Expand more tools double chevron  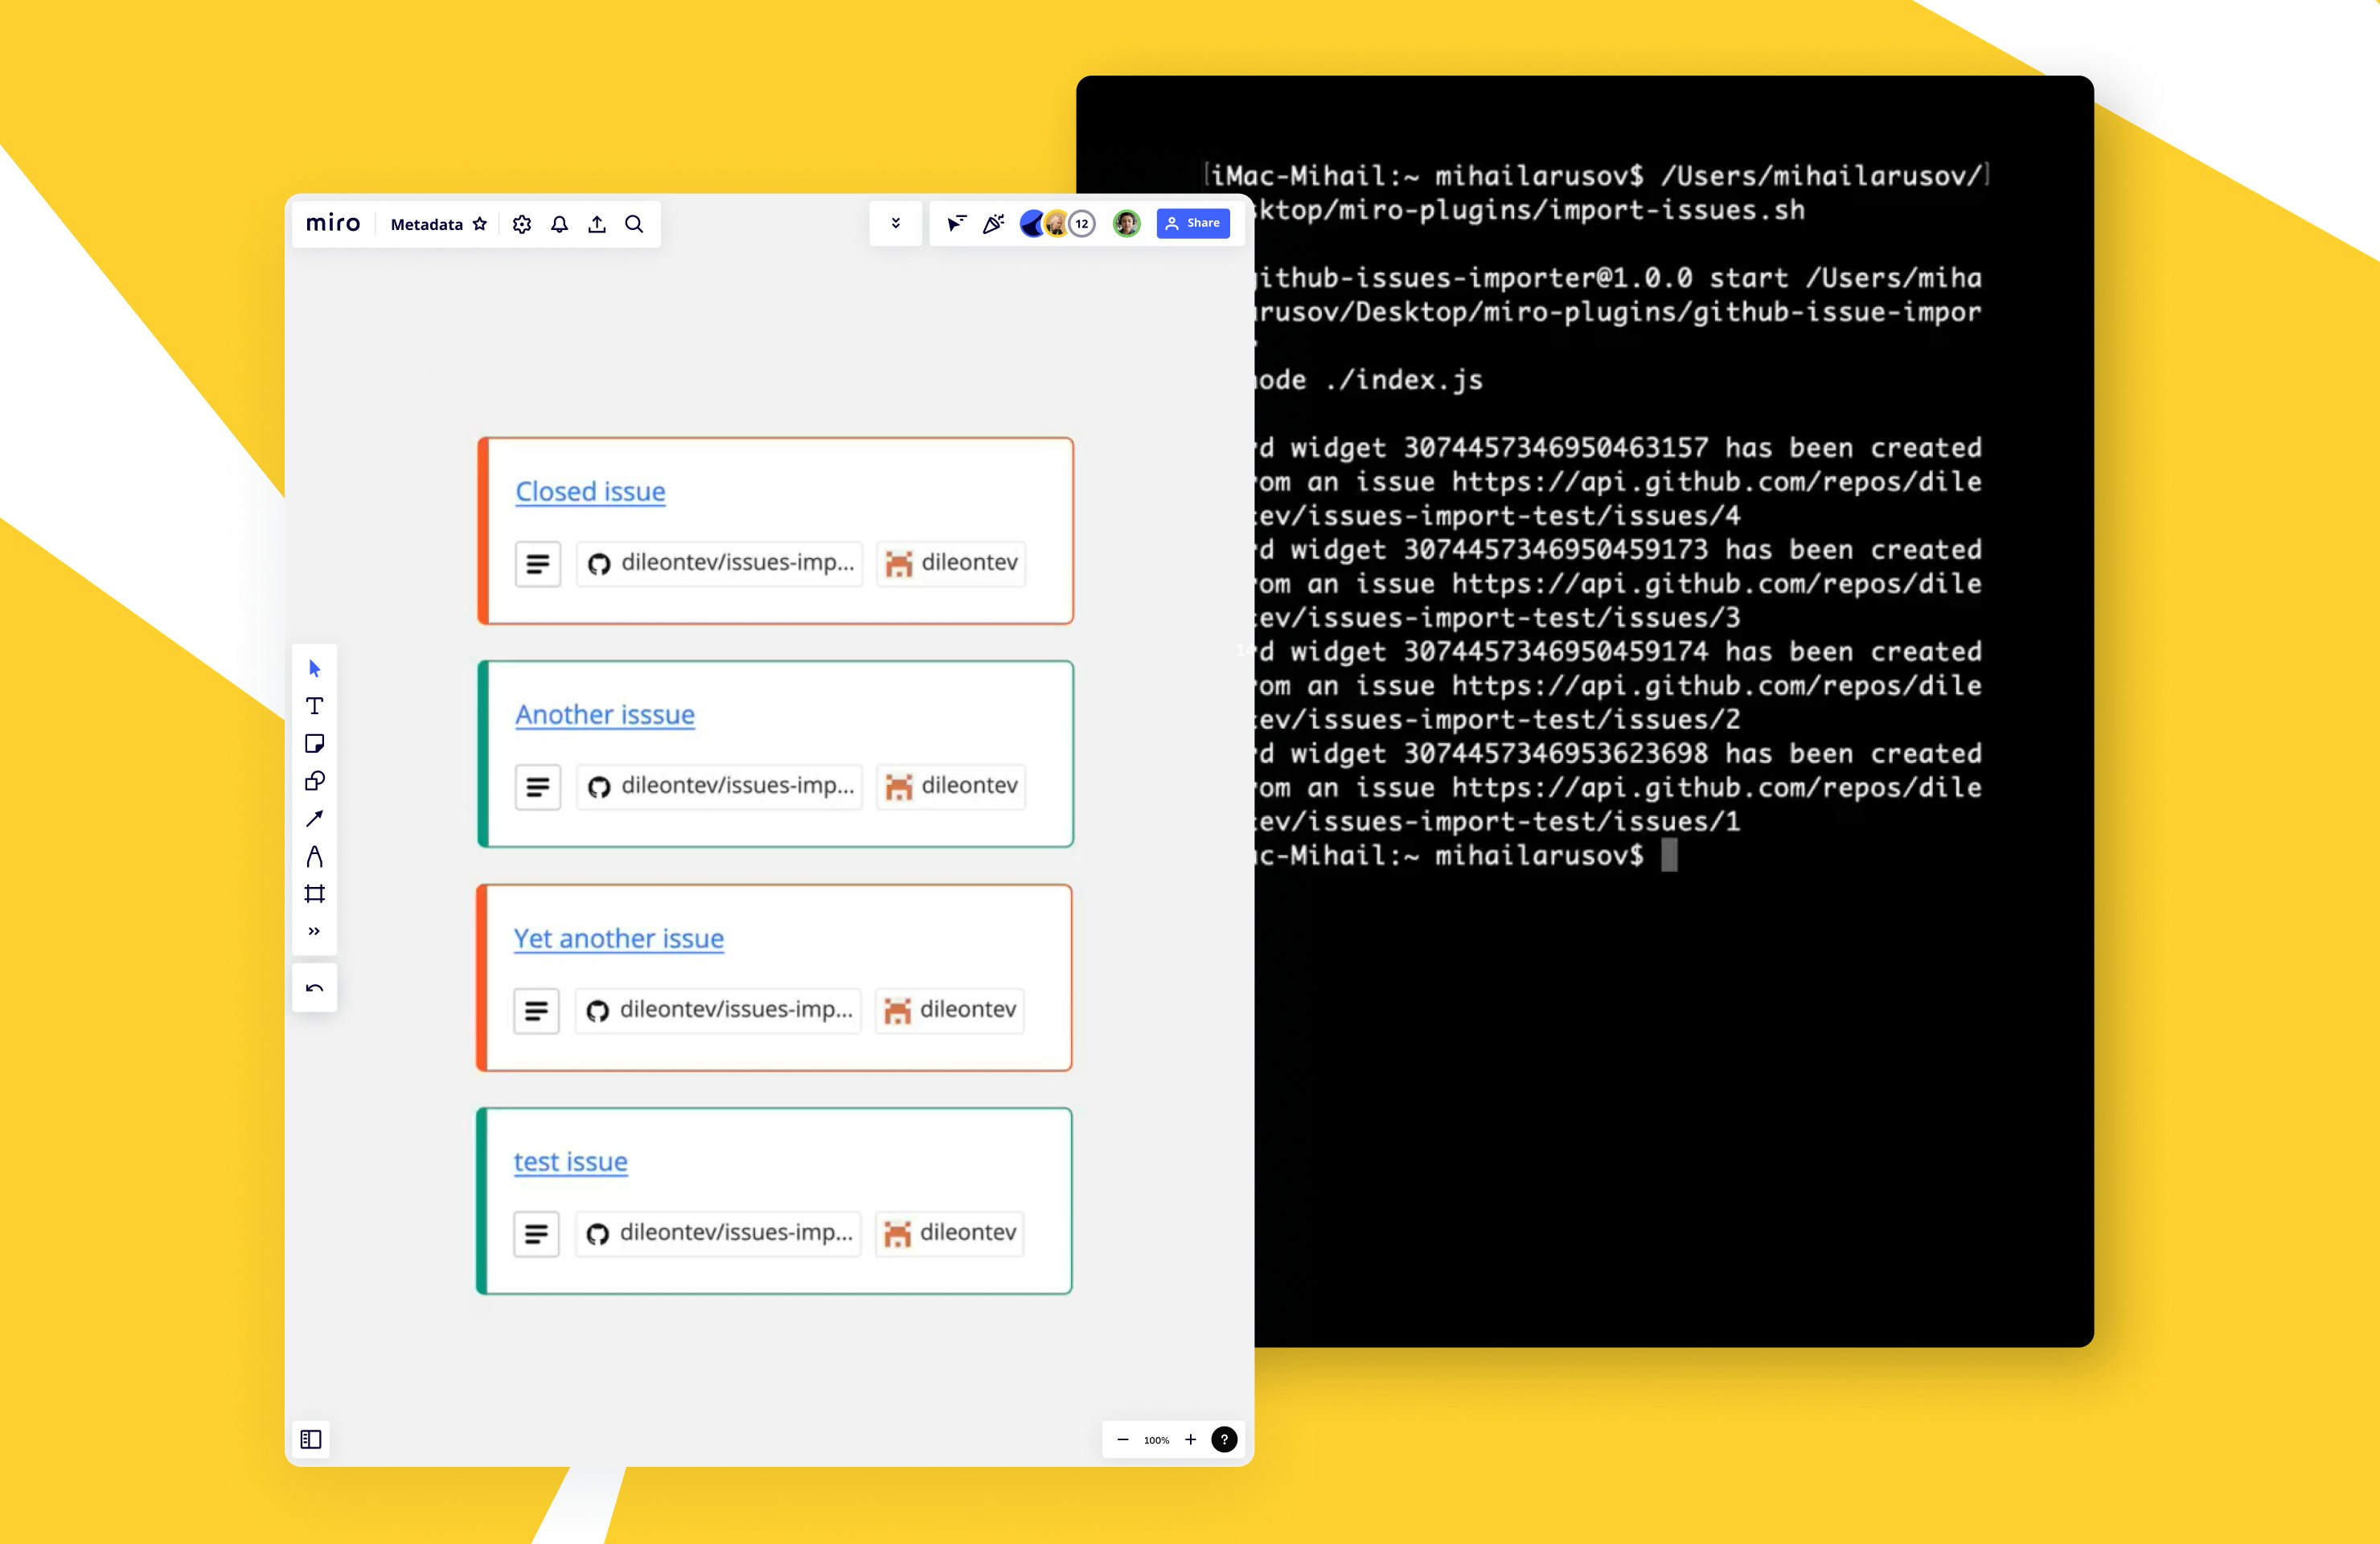tap(314, 931)
